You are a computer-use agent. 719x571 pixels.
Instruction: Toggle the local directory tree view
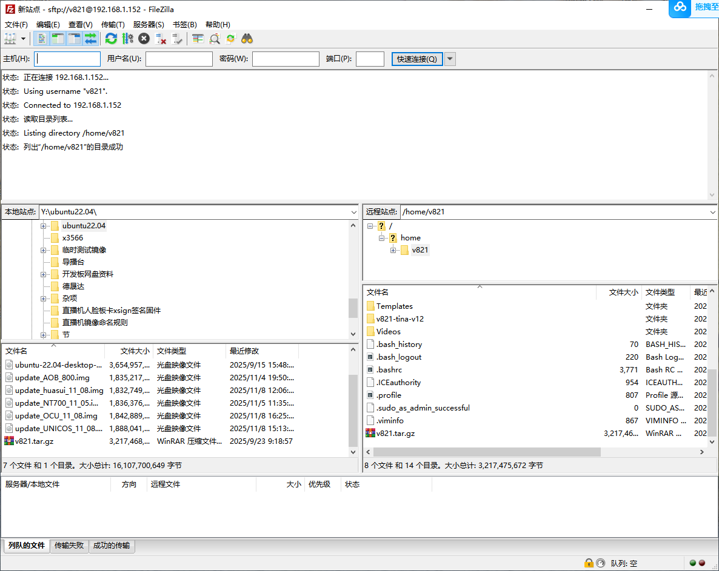(58, 39)
